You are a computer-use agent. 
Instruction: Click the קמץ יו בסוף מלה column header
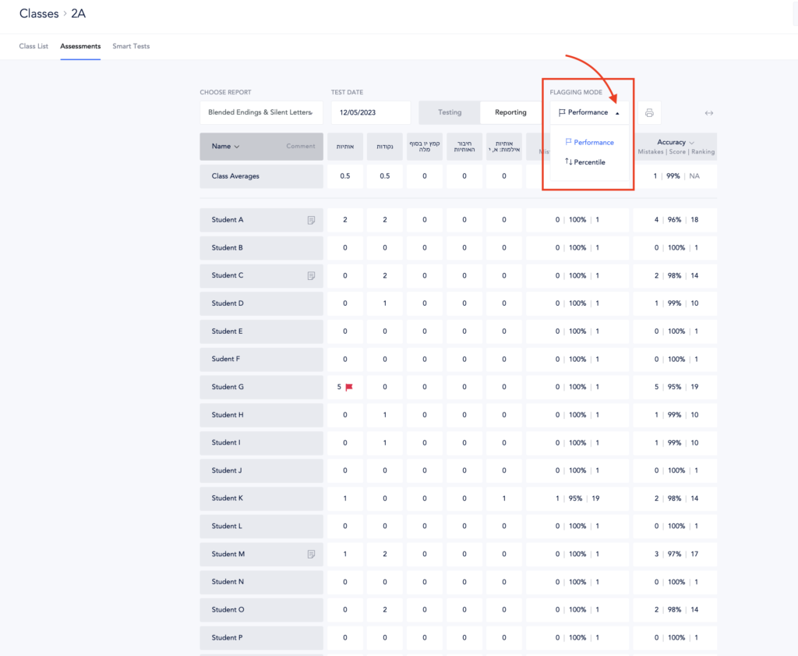coord(425,147)
